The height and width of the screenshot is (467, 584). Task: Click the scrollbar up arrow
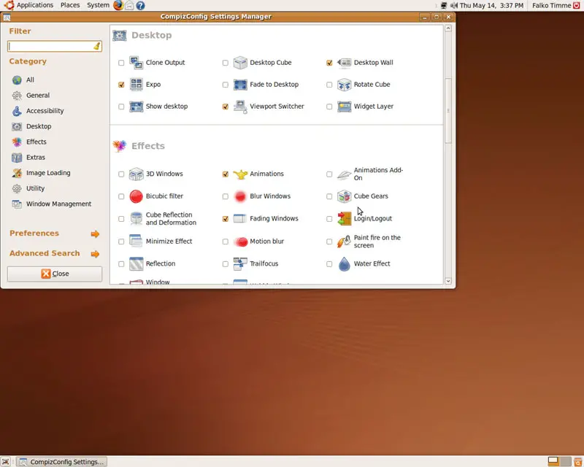(448, 28)
